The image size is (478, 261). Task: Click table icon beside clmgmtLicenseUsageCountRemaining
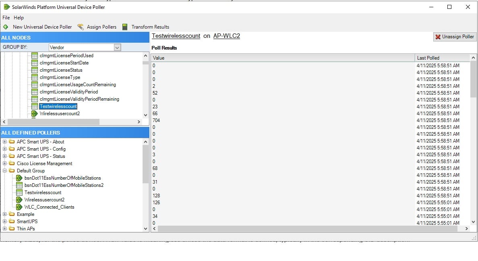pyautogui.click(x=35, y=85)
